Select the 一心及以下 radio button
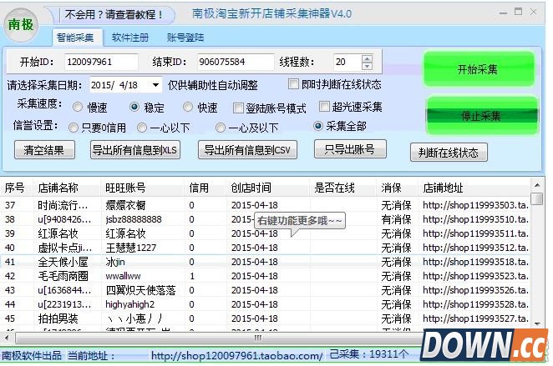 (221, 128)
